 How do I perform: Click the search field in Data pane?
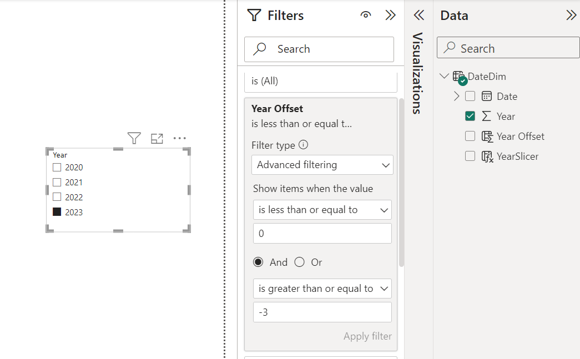pos(508,47)
